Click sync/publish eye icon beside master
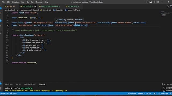 8,93
